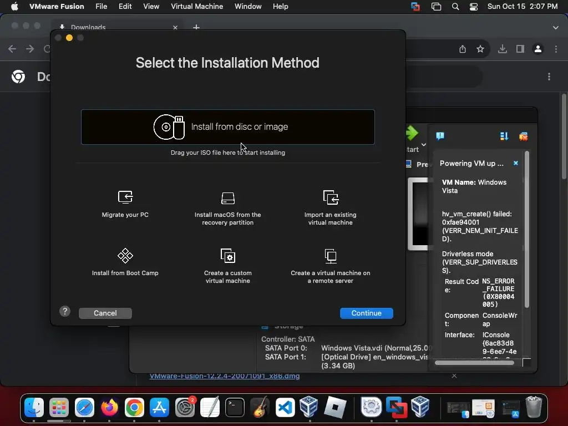The width and height of the screenshot is (568, 426).
Task: Expand Chrome's tab search chevron
Action: (556, 28)
